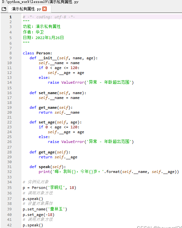Click the text 作者：华卫
Viewport: 182px width, 228px height.
[x=33, y=32]
